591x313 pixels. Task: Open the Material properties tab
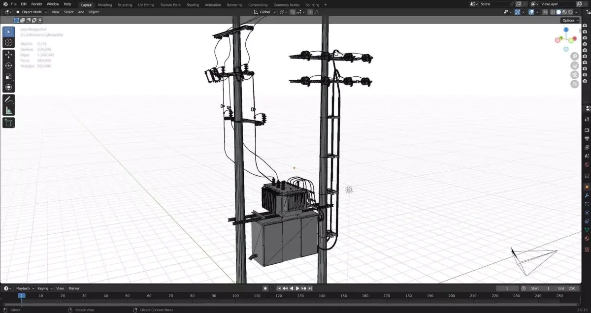587,238
